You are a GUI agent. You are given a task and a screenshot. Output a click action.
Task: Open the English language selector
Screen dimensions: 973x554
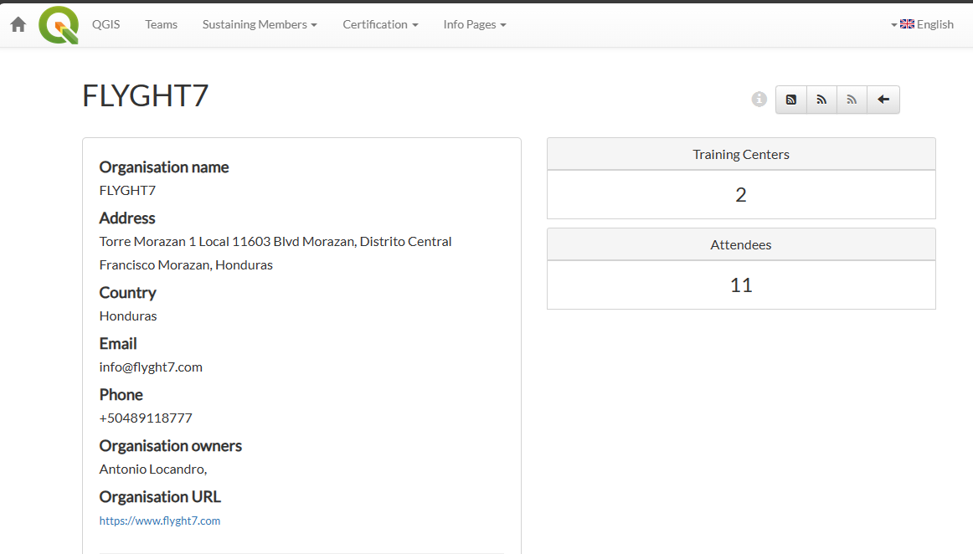pos(922,24)
